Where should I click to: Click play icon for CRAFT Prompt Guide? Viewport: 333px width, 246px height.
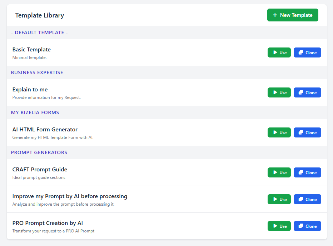pyautogui.click(x=275, y=172)
